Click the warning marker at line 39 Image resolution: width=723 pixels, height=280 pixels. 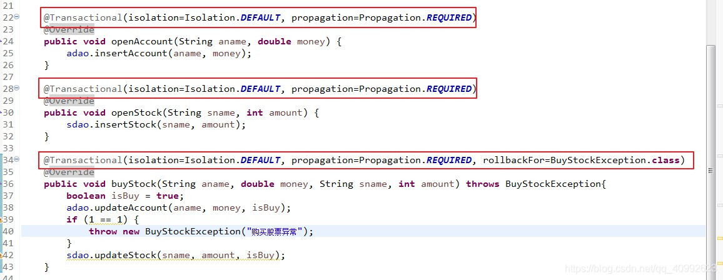click(1, 219)
